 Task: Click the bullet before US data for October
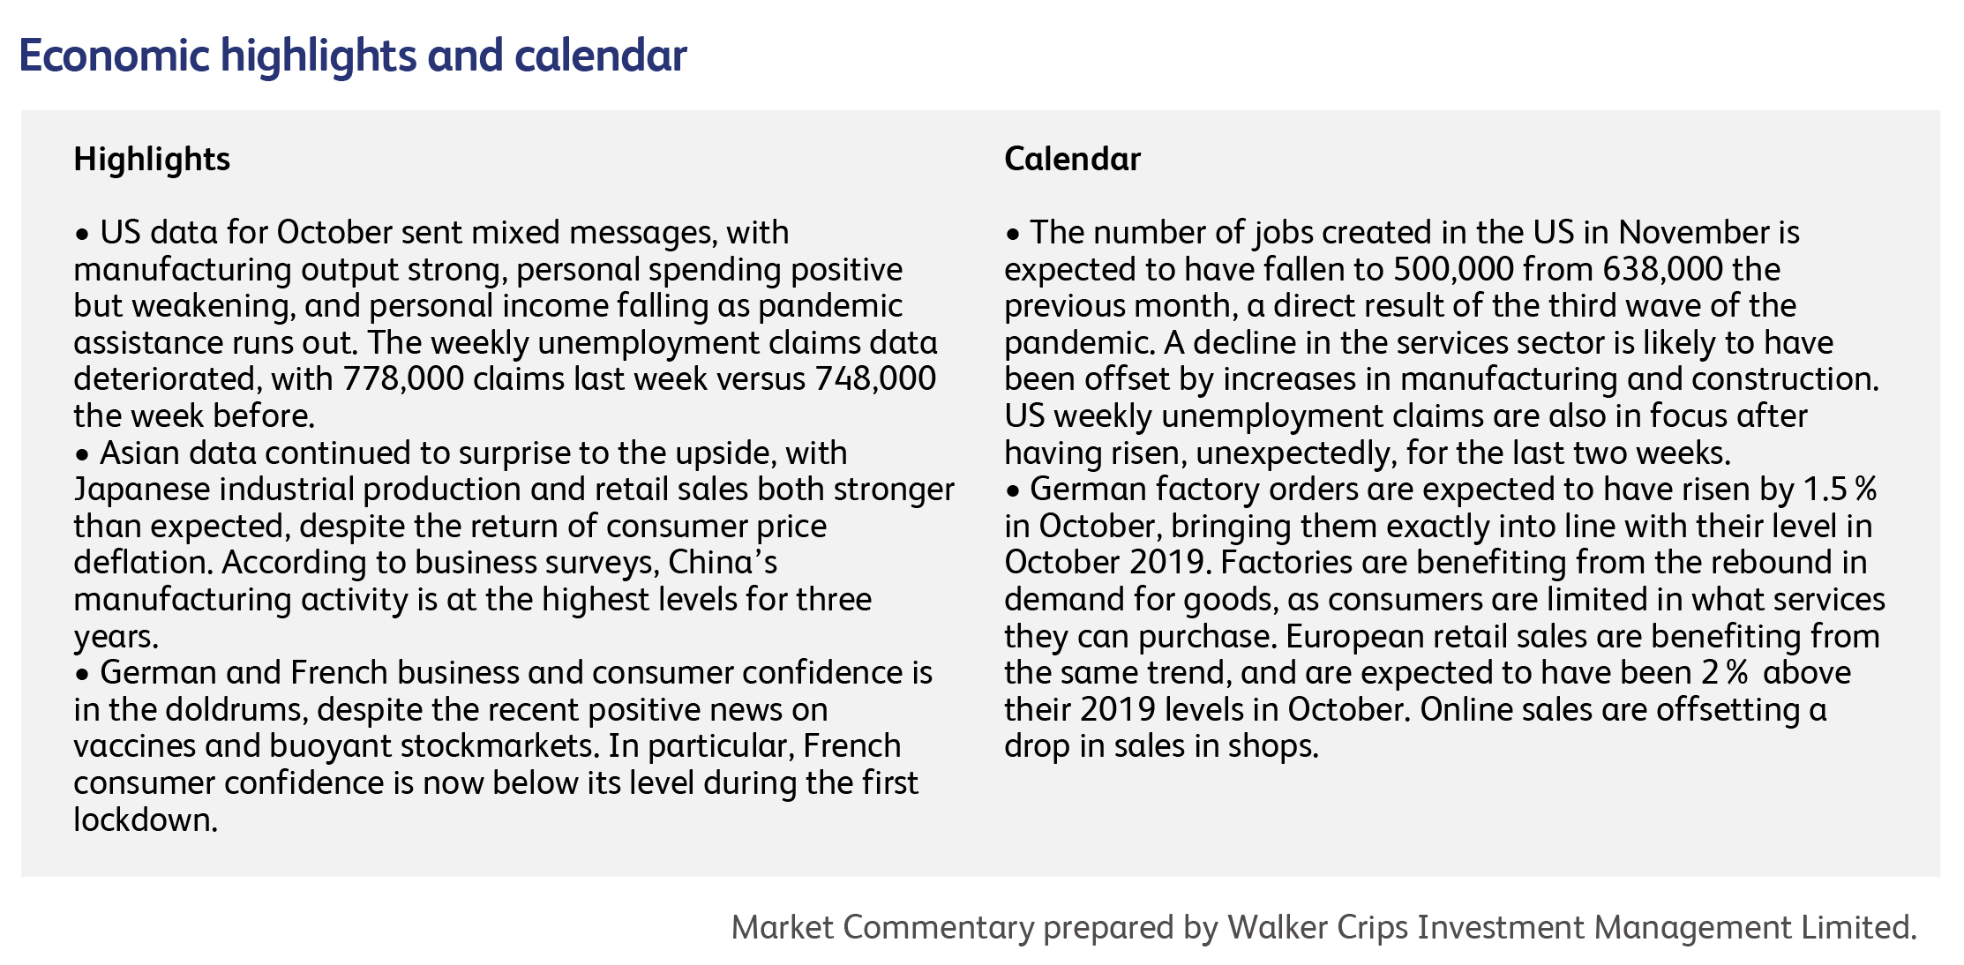(82, 235)
